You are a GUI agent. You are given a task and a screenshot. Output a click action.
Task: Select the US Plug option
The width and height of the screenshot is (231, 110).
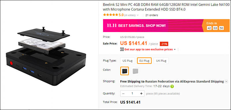127,61
